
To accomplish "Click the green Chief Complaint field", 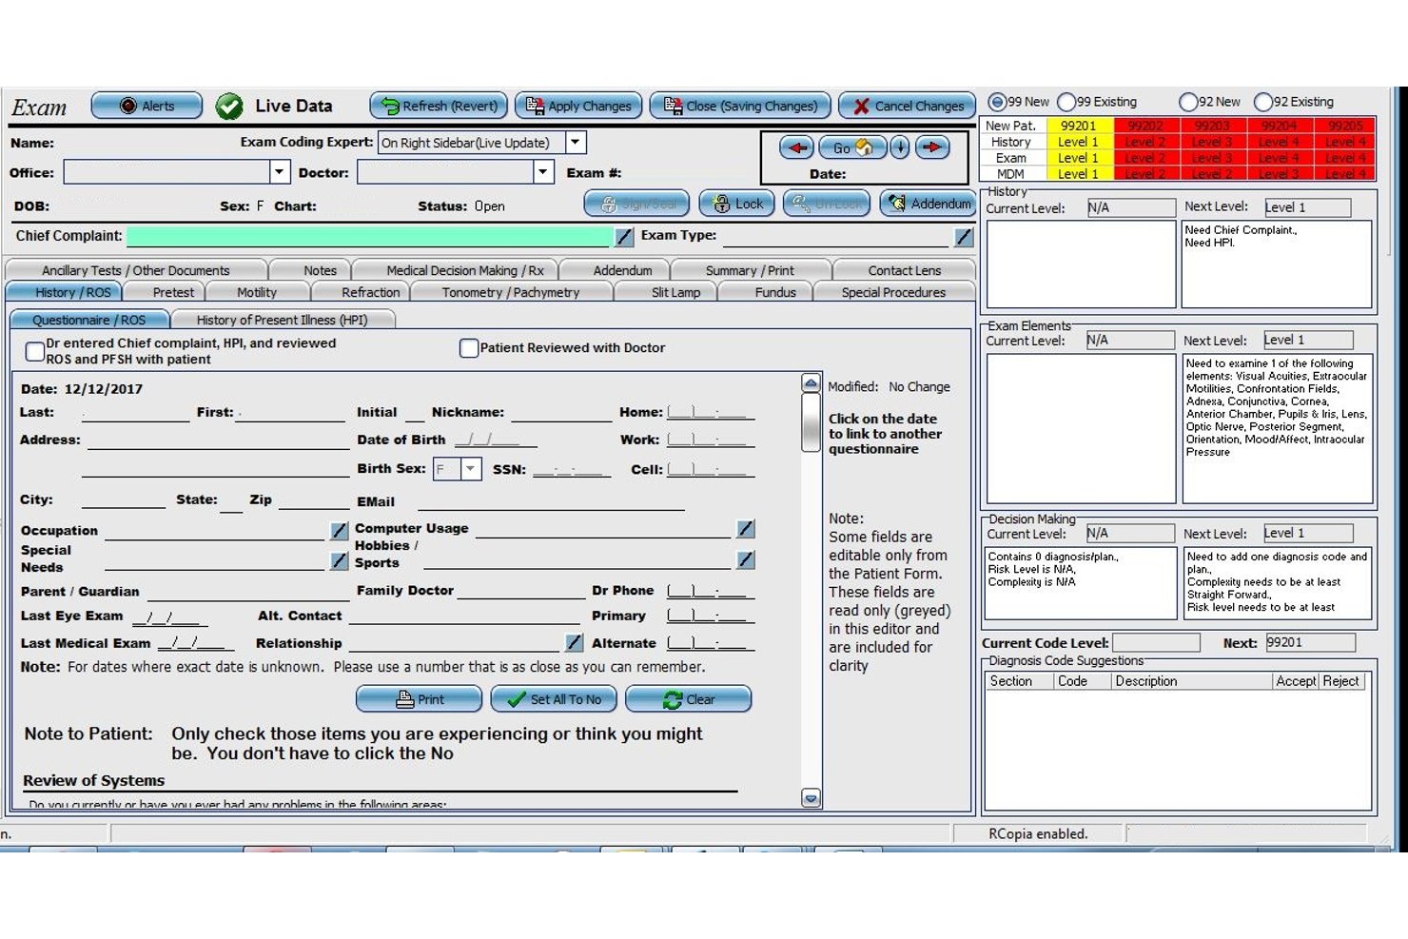I will pyautogui.click(x=370, y=236).
